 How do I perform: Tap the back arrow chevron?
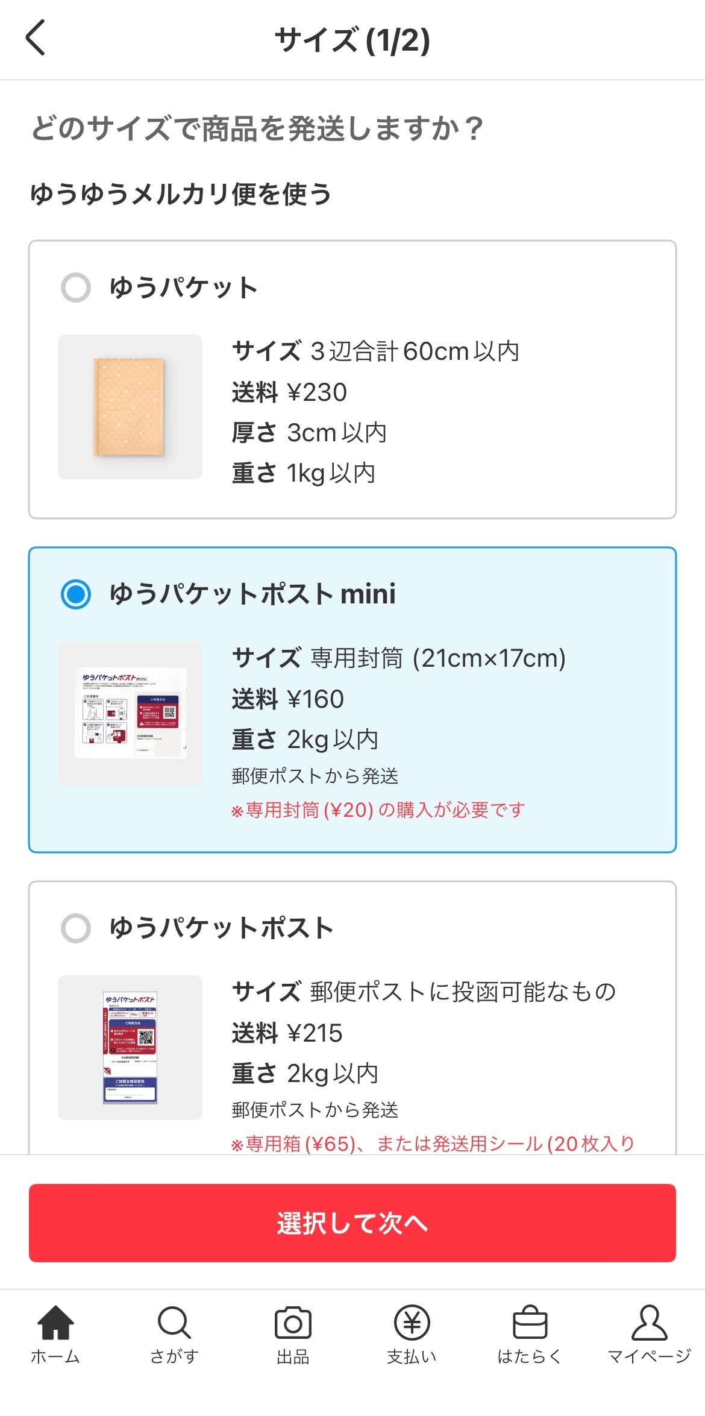point(36,38)
